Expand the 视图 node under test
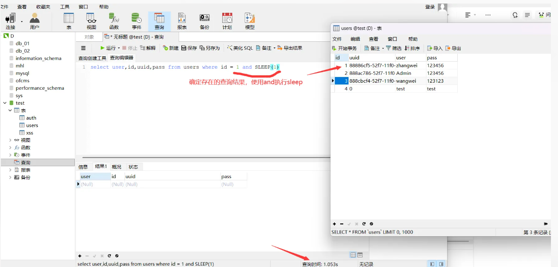 10,140
